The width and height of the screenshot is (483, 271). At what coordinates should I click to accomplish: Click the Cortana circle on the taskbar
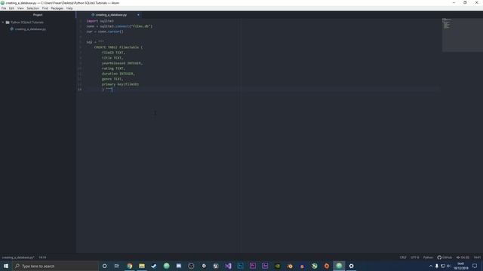(104, 266)
